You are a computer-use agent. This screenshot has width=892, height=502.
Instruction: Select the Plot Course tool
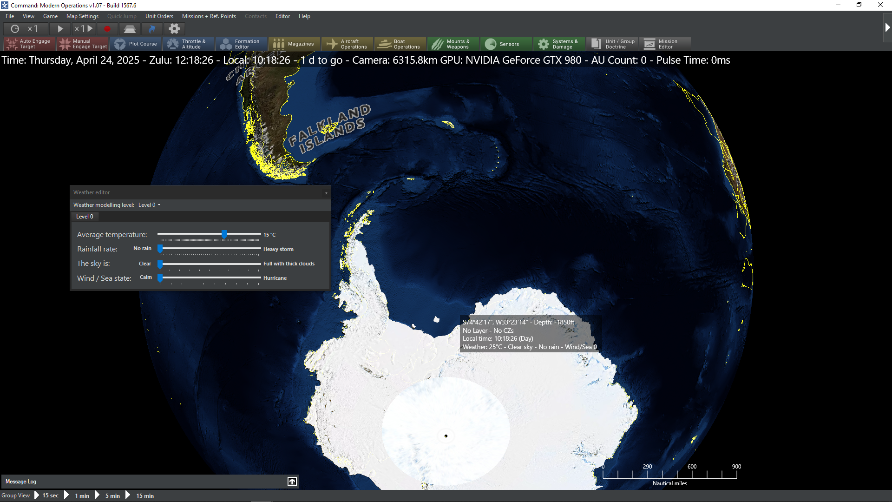point(136,44)
